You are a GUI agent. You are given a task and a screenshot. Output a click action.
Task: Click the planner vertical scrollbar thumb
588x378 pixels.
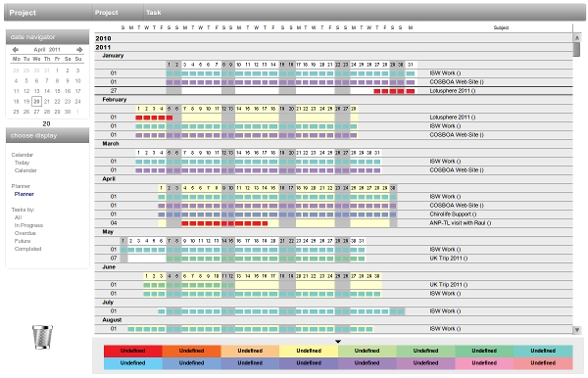point(577,49)
